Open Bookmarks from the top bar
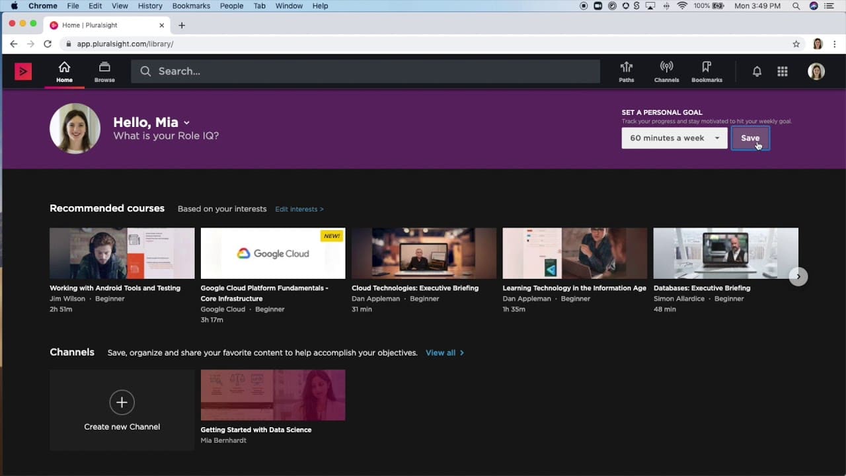Image resolution: width=846 pixels, height=476 pixels. (707, 72)
